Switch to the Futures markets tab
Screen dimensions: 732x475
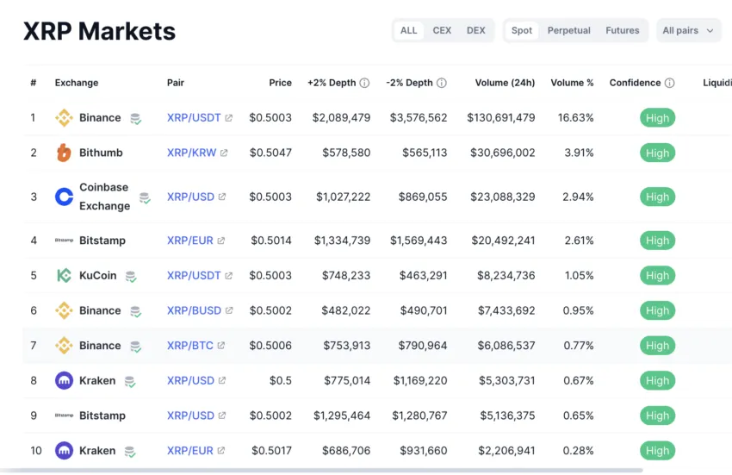(622, 30)
